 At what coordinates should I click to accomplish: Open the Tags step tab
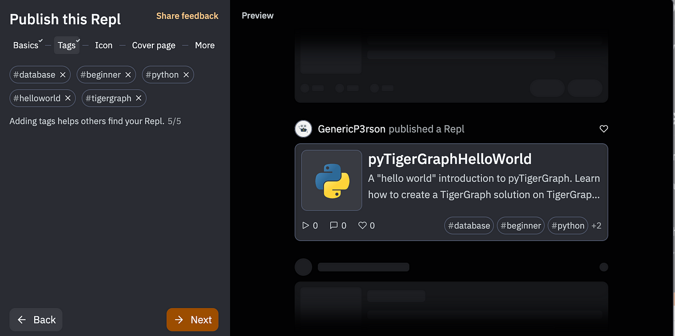(x=67, y=45)
